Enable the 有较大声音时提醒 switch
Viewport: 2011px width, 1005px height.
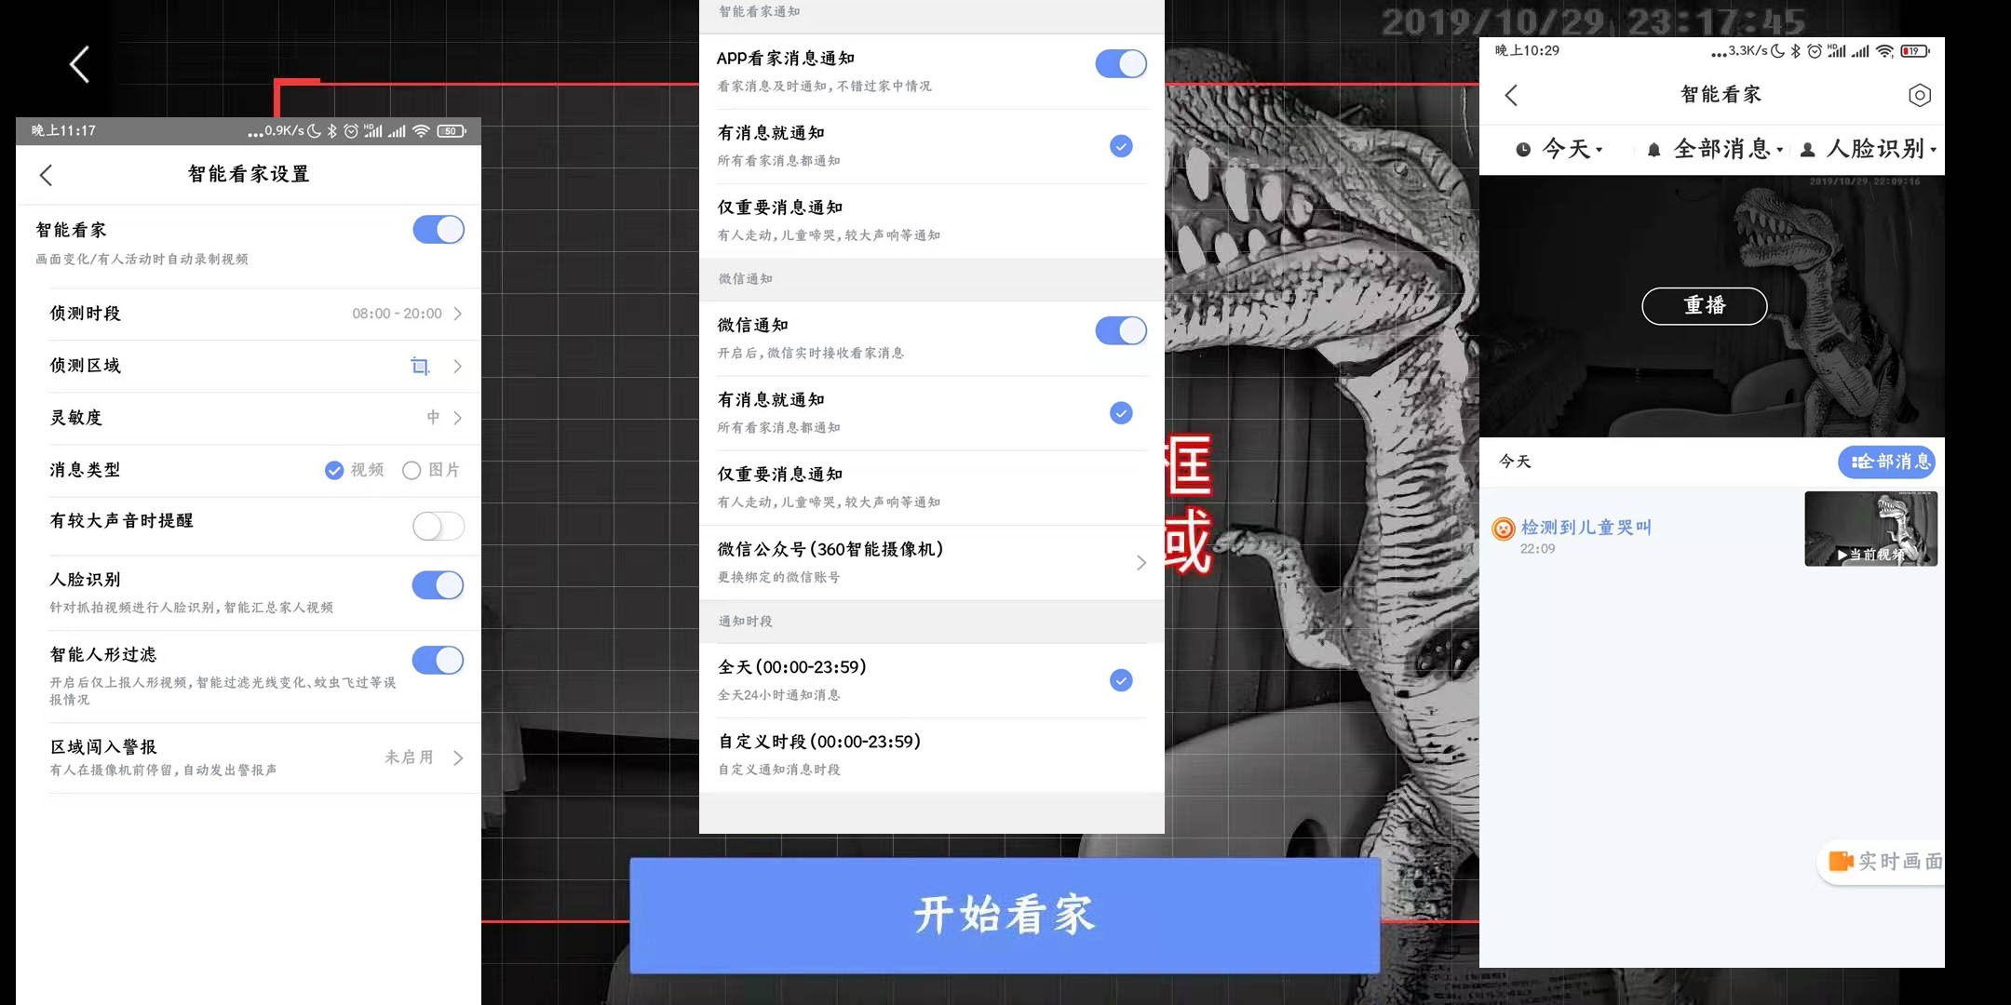(439, 526)
